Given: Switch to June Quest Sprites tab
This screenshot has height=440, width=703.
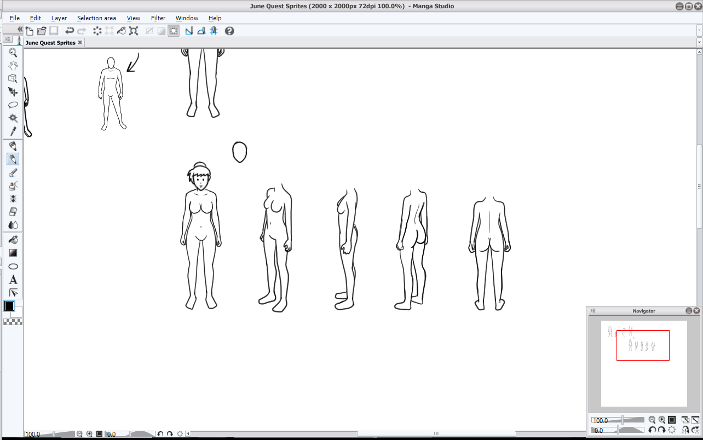Looking at the screenshot, I should point(50,43).
